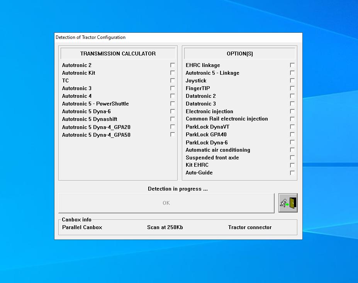Click the exit door icon button

(288, 203)
